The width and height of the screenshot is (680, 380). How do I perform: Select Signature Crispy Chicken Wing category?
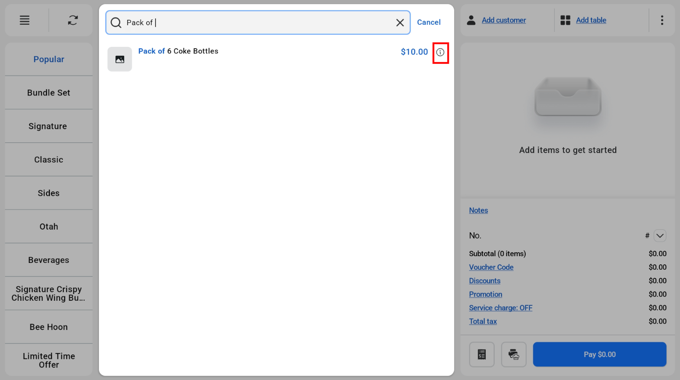click(x=49, y=294)
